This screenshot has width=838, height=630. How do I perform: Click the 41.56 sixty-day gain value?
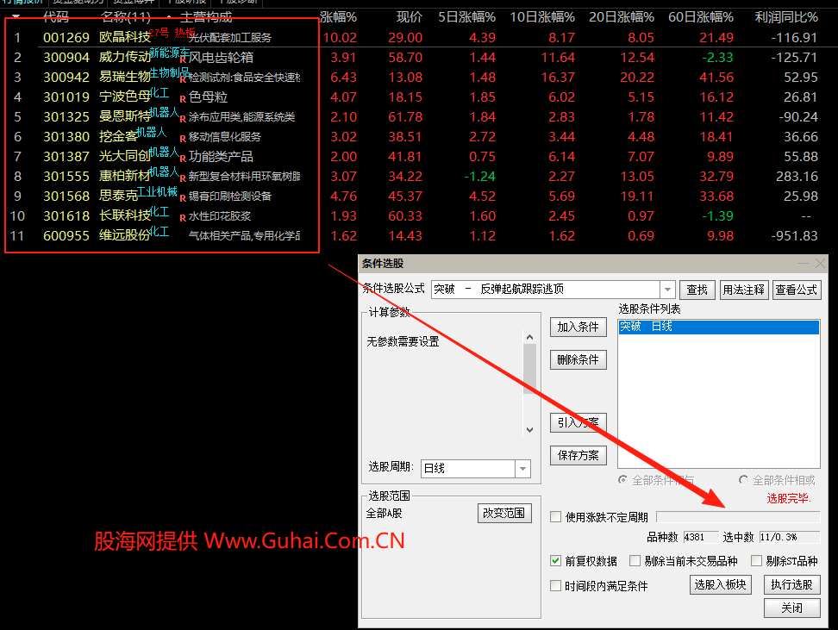coord(716,77)
